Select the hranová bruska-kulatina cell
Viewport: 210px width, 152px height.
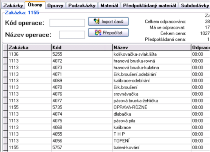coord(152,67)
